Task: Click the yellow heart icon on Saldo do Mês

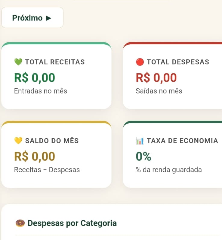Action: [18, 141]
